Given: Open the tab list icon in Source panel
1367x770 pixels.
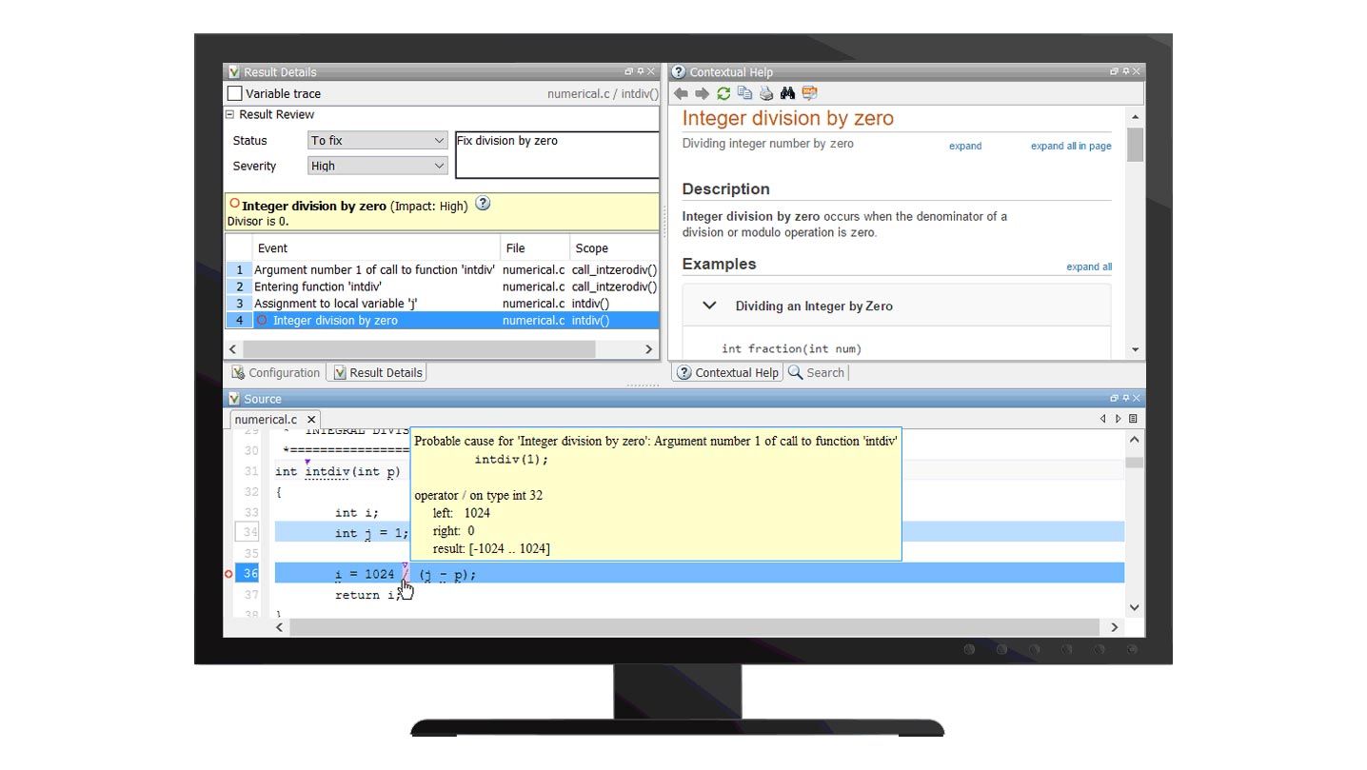Looking at the screenshot, I should (x=1132, y=418).
